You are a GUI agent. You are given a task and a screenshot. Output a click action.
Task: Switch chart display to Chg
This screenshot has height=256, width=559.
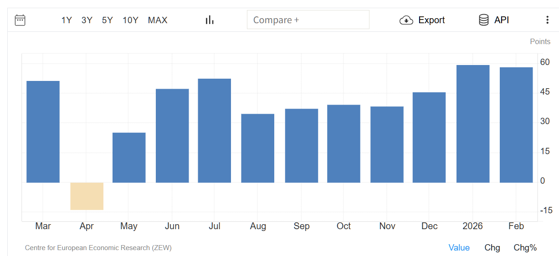[x=492, y=248]
